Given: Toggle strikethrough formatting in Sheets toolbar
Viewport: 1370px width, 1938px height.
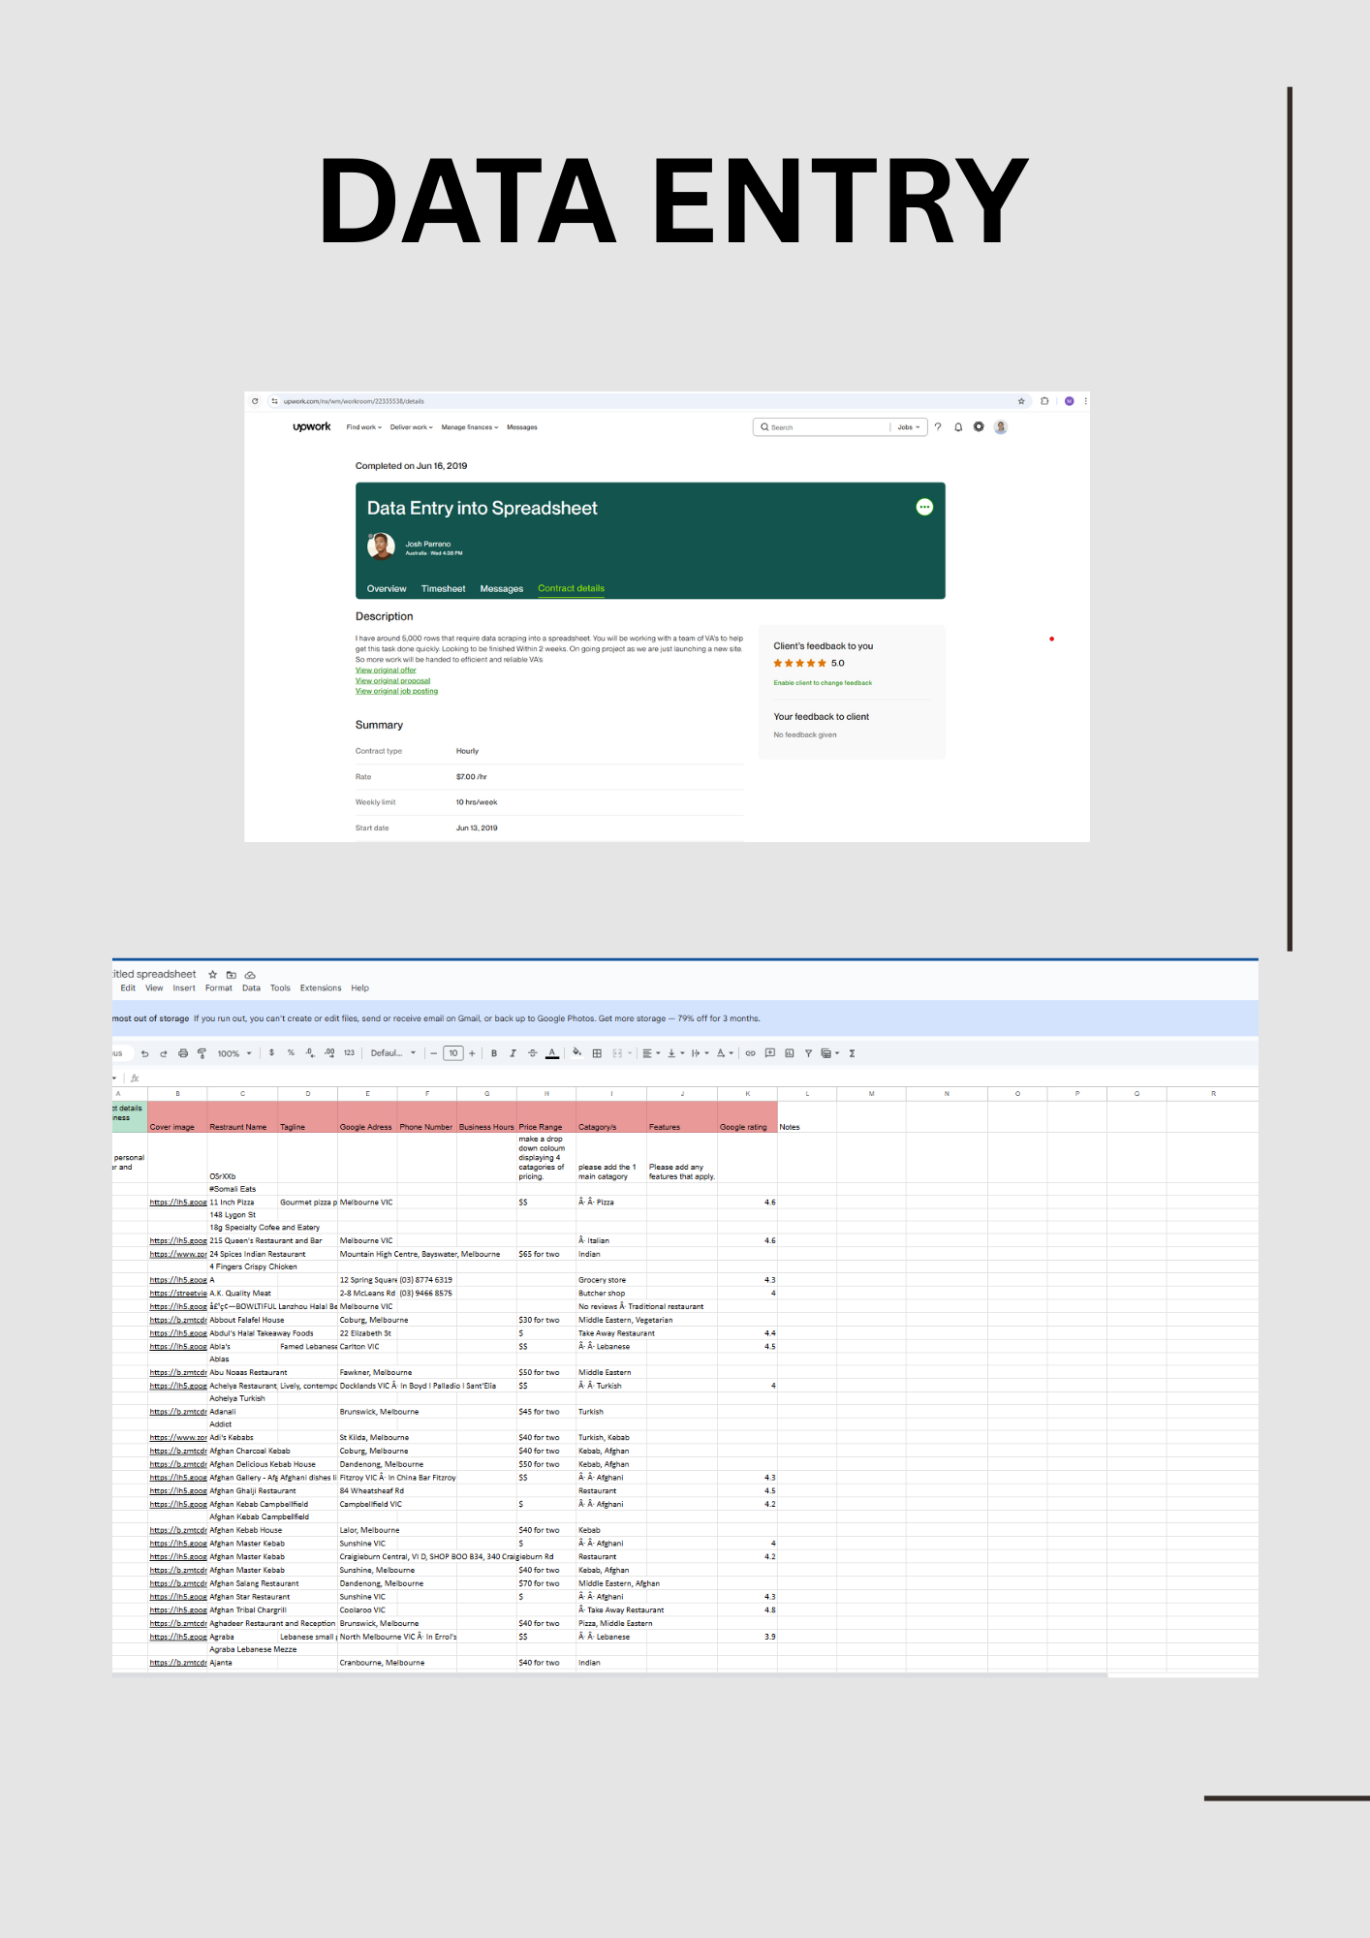Looking at the screenshot, I should pos(532,1053).
